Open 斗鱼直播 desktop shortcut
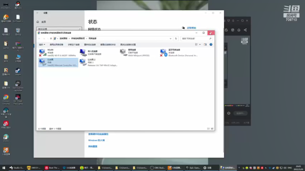 (6, 151)
